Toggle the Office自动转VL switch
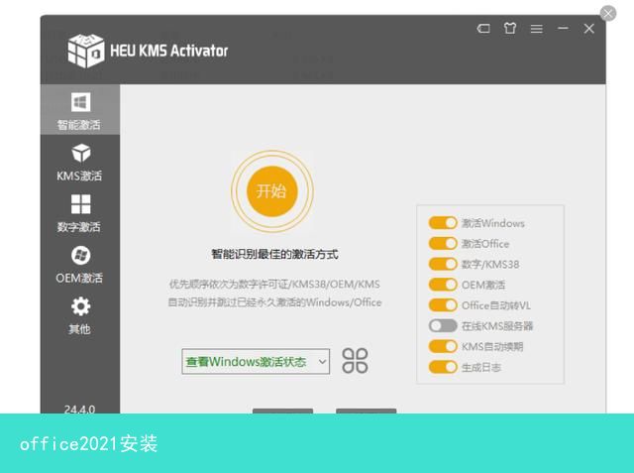634x473 pixels. click(x=443, y=305)
